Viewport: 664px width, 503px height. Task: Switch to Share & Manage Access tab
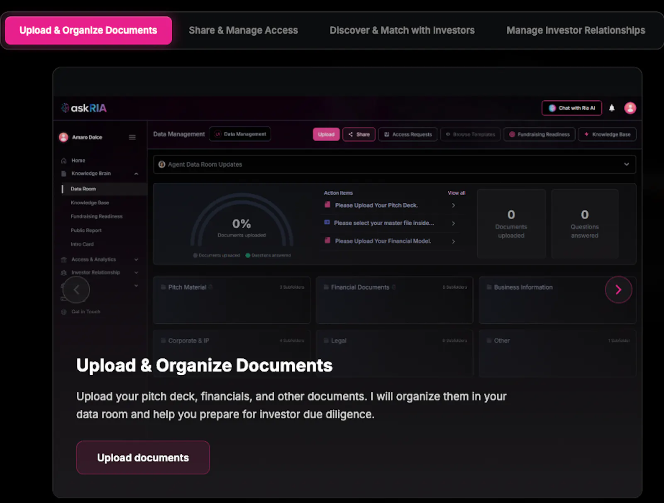pos(243,30)
